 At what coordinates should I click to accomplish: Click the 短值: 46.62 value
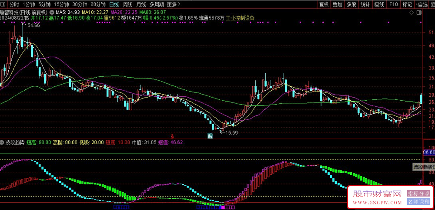[171, 142]
